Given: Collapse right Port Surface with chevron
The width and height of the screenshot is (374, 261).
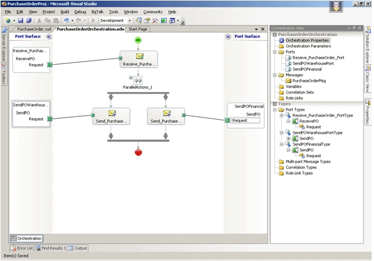Looking at the screenshot, I should coord(228,36).
